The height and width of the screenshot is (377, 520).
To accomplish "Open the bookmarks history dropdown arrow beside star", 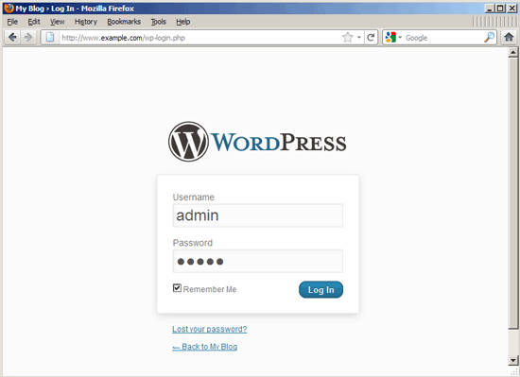I will [359, 37].
